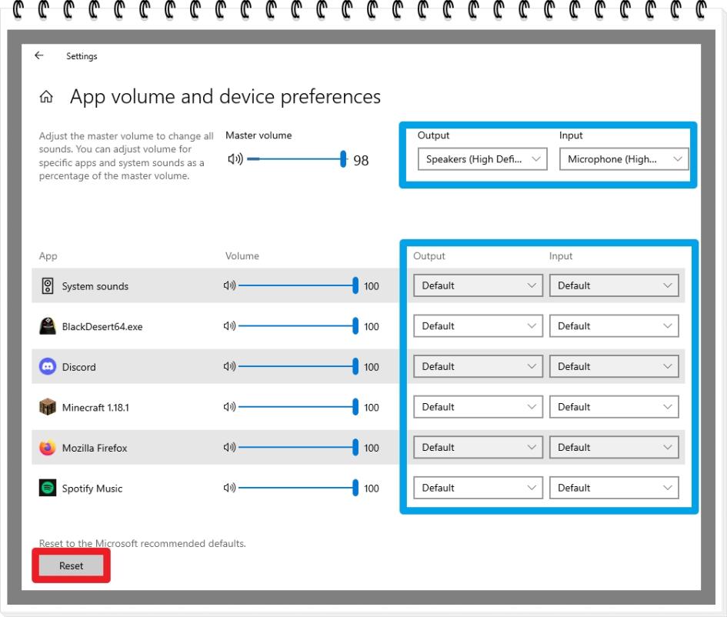Image resolution: width=727 pixels, height=617 pixels.
Task: Mute Minecraft 1.18.1 speaker icon
Action: (228, 407)
